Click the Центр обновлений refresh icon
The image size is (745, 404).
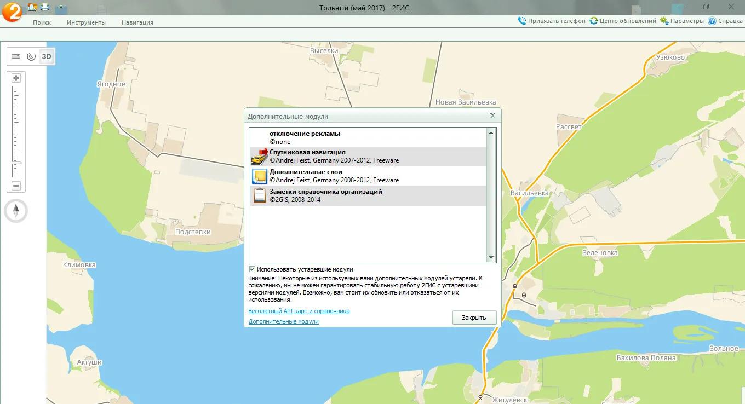[594, 21]
